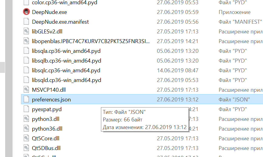This screenshot has width=263, height=157.
Task: Select the DeepNude.exe application icon
Action: 26,12
